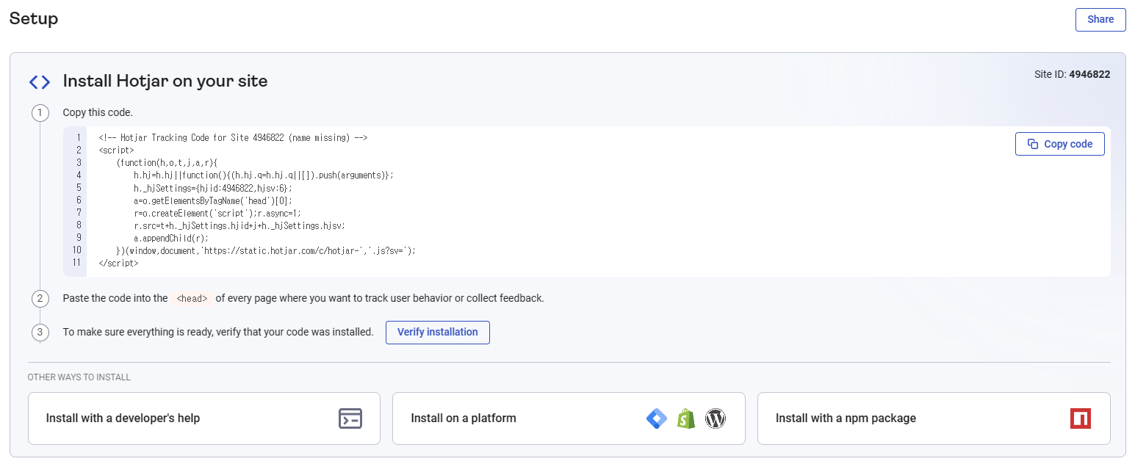Click the Install Hotjar on your site heading
1135x464 pixels.
tap(165, 81)
